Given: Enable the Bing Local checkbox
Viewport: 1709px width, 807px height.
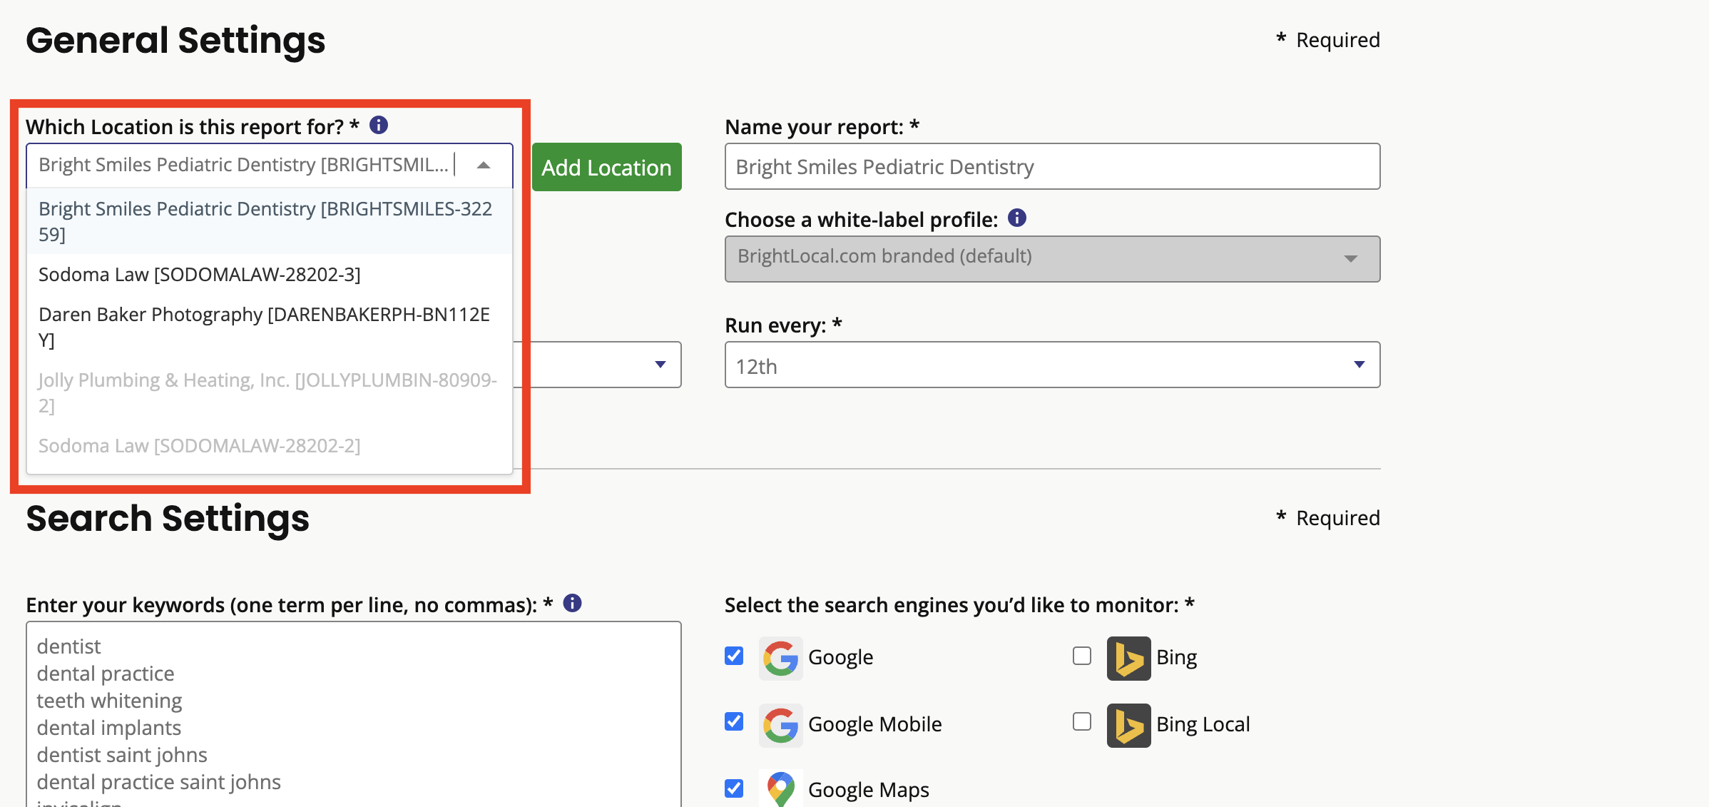Looking at the screenshot, I should point(1082,721).
